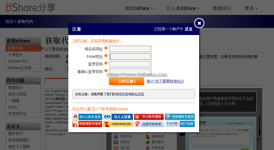The width and height of the screenshot is (274, 150).
Task: Open the 使用条款 link
Action: tap(122, 94)
